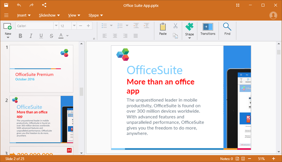
Task: Click the Shape puzzle icon in toolbar
Action: (x=189, y=27)
